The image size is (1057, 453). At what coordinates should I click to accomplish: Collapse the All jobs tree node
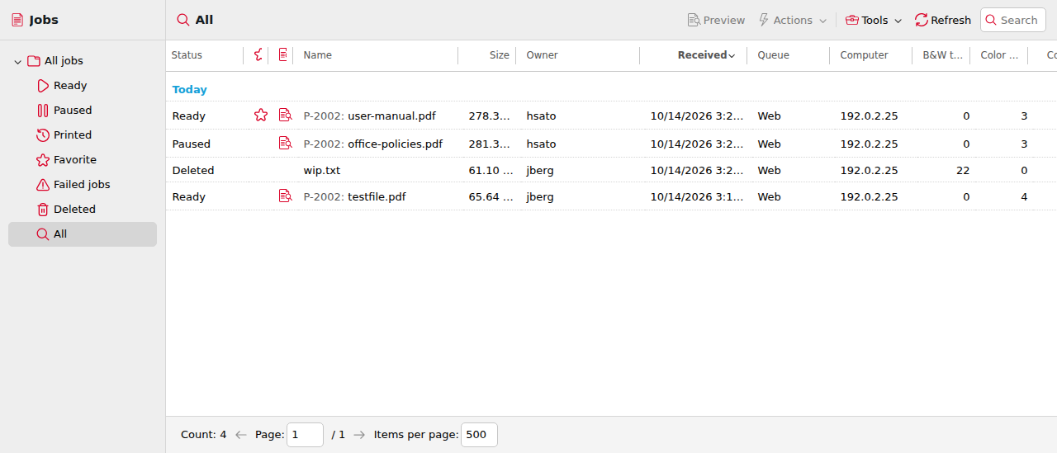[17, 62]
